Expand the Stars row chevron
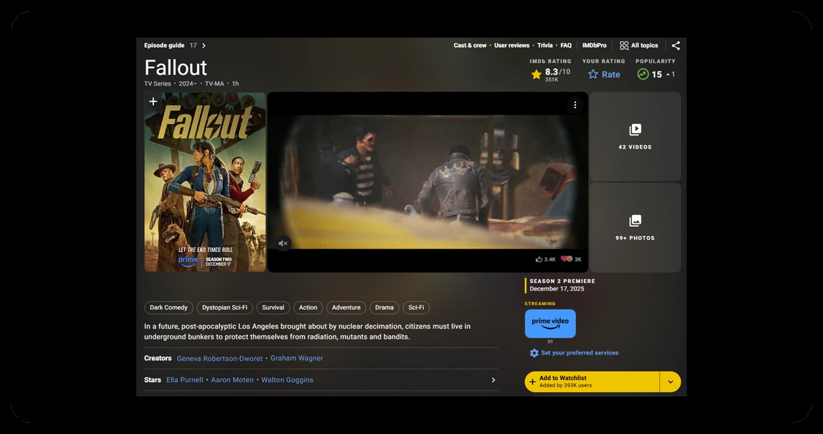823x434 pixels. 493,380
